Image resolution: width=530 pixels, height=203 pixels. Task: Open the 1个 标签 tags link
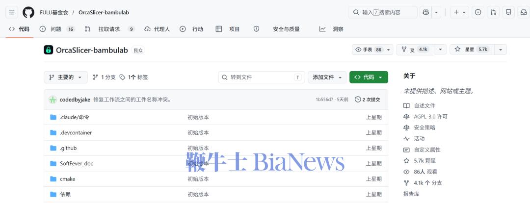click(x=133, y=77)
